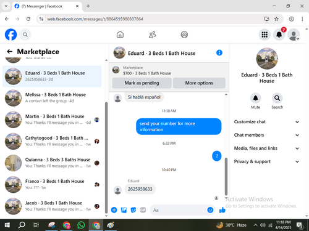Attach a photo with the image icon
The width and height of the screenshot is (309, 231).
124,210
